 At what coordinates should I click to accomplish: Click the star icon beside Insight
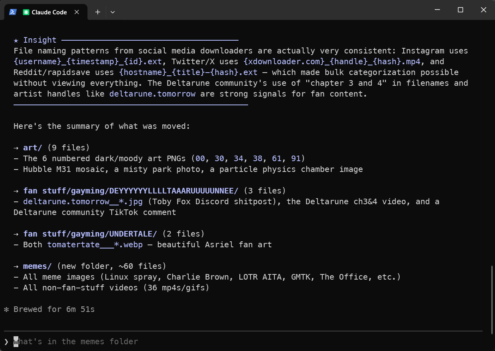pos(16,40)
